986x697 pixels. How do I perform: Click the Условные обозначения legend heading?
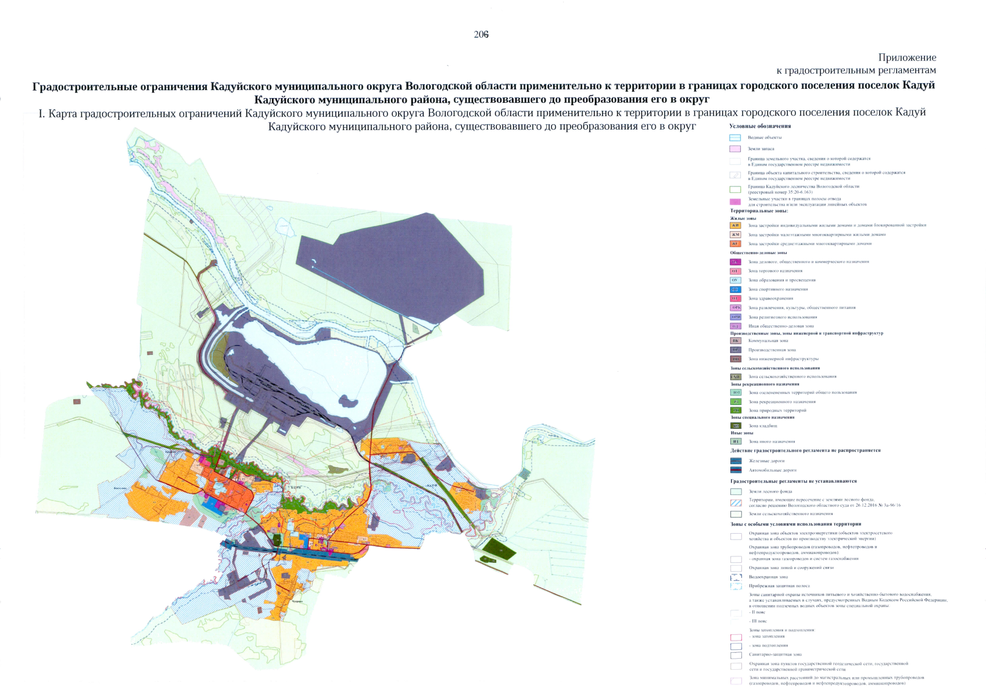click(x=760, y=126)
